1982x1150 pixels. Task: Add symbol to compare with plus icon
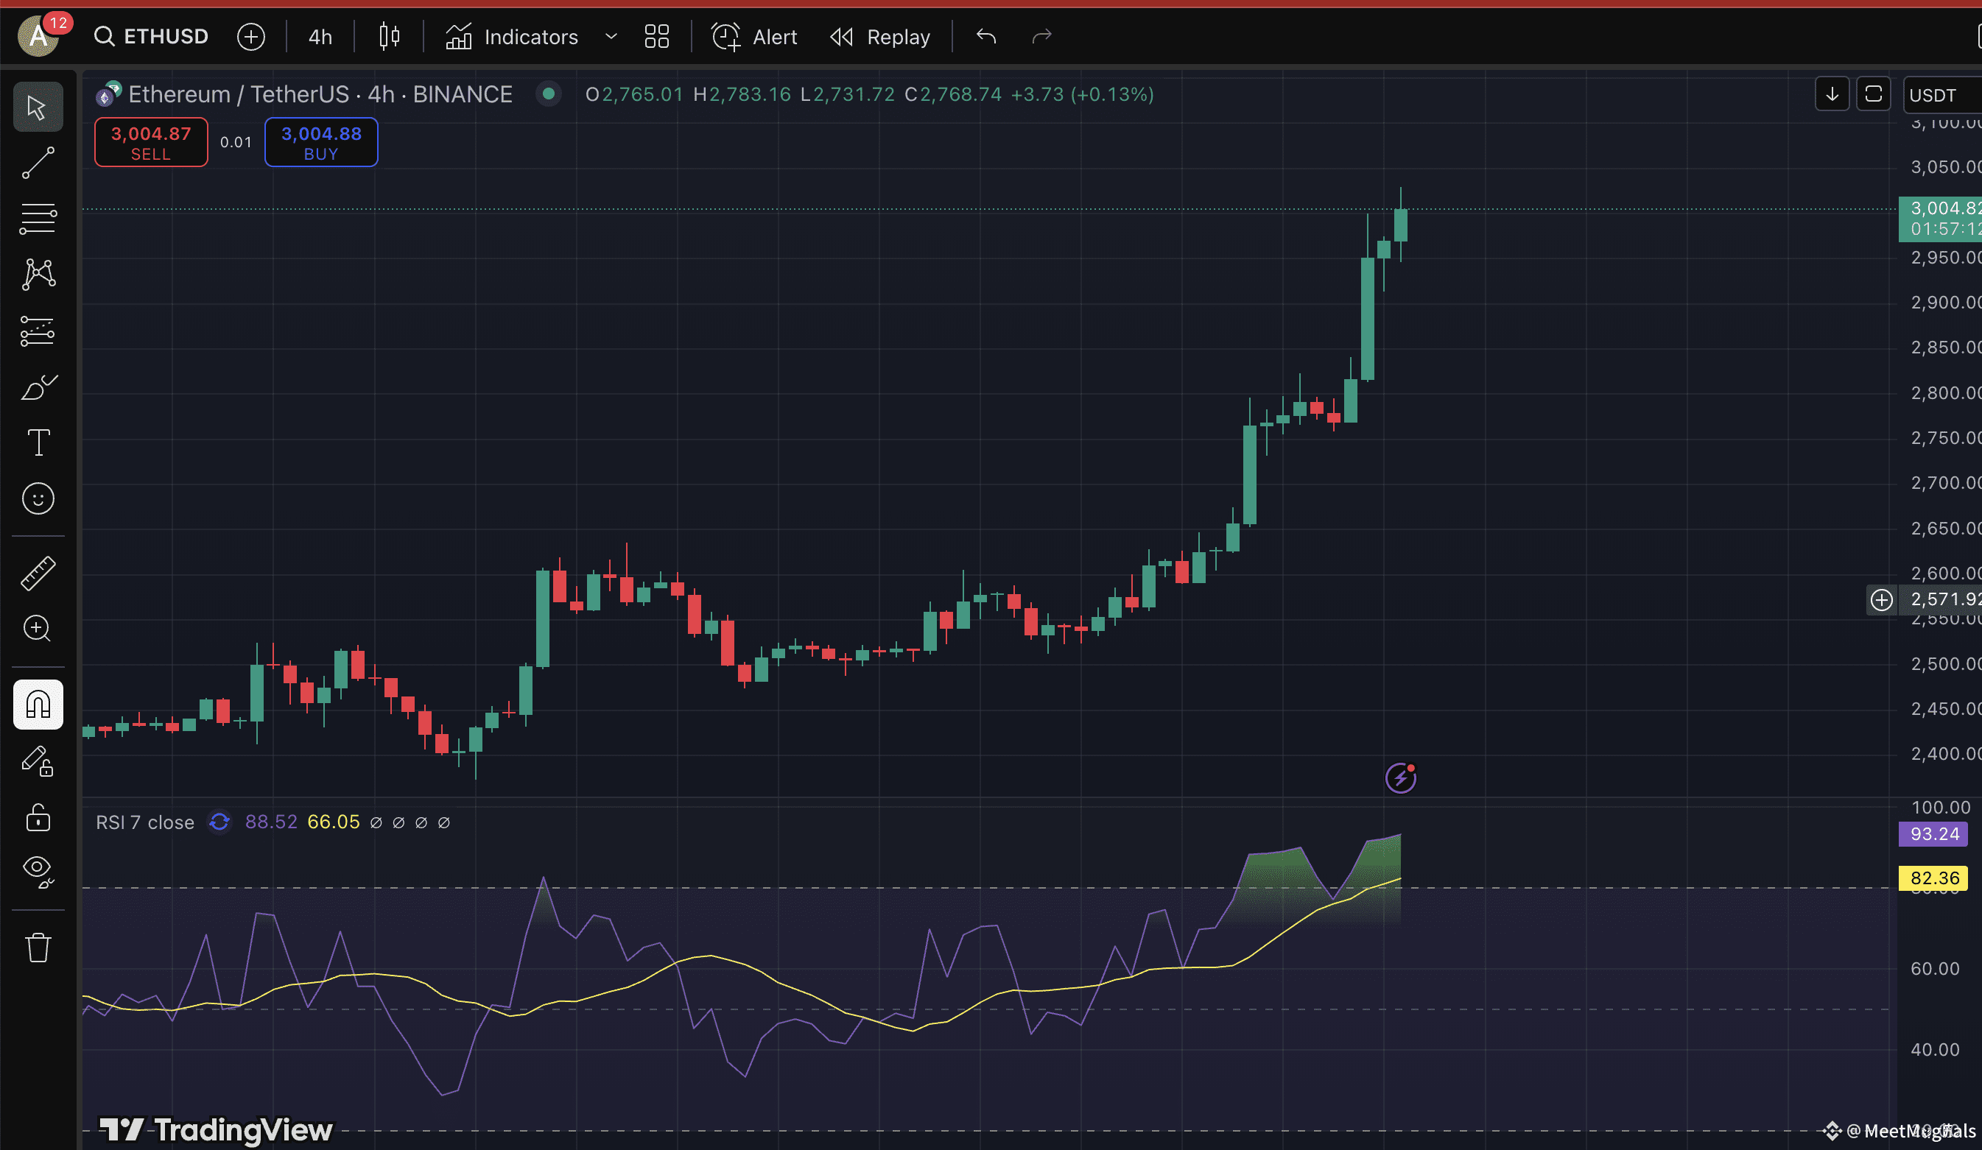click(x=251, y=36)
